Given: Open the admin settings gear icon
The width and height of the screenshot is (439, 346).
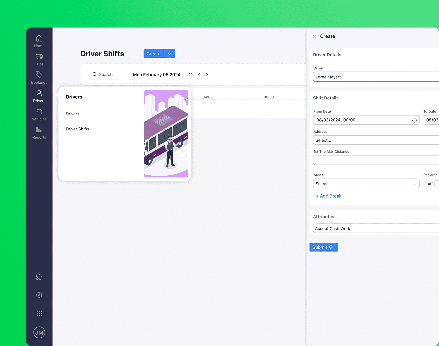Looking at the screenshot, I should tap(39, 295).
